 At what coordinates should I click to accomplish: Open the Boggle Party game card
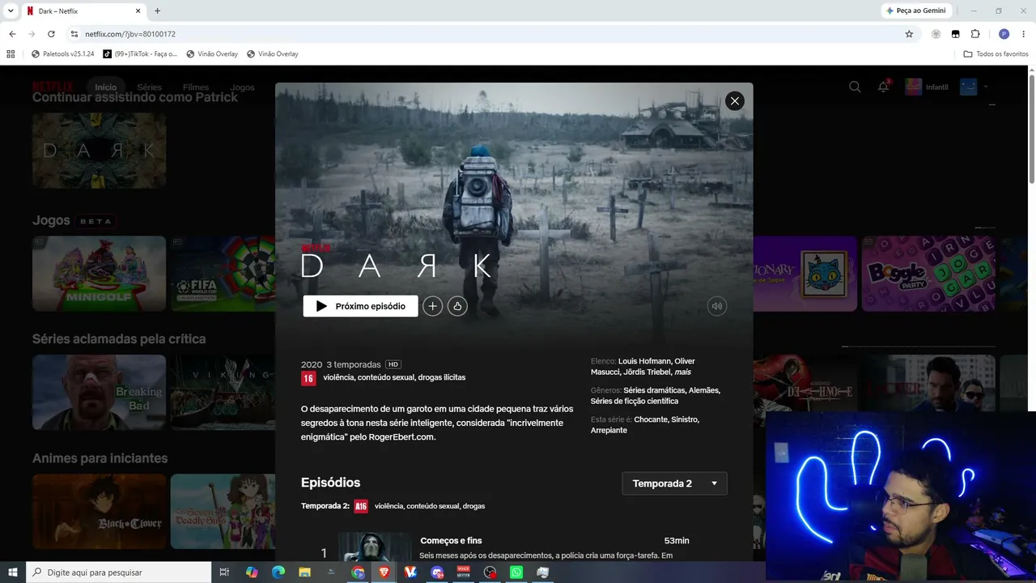click(x=928, y=274)
